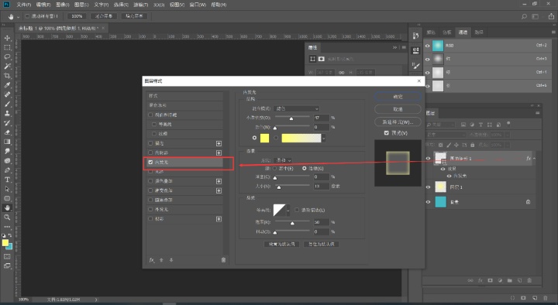The height and width of the screenshot is (305, 558).
Task: Select the 边缘(G) Edge source radio
Action: [x=305, y=169]
